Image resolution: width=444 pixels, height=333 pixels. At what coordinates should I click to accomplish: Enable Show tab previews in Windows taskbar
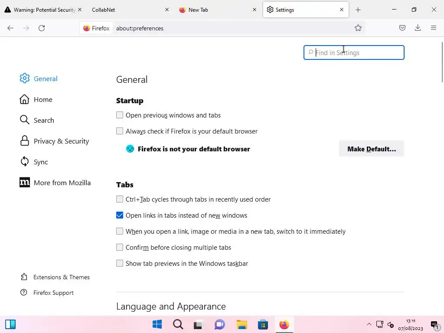120,263
